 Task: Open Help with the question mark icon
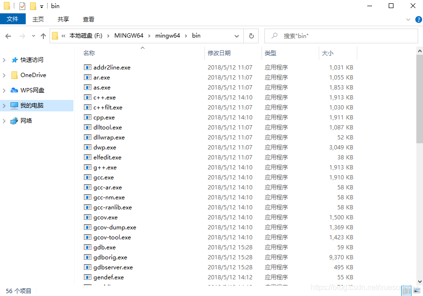pos(418,20)
